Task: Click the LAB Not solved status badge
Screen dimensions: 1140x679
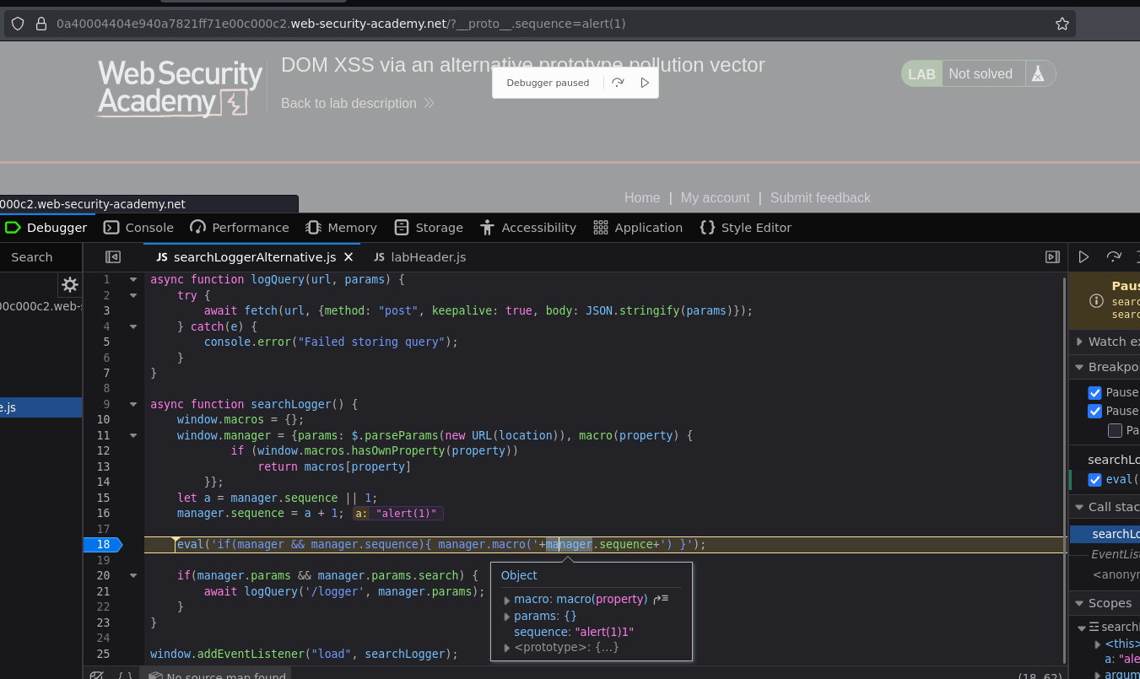Action: tap(978, 74)
